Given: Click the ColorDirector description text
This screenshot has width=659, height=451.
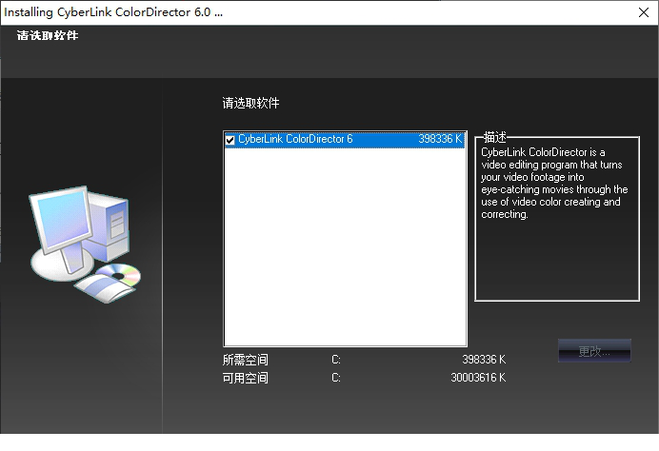Looking at the screenshot, I should pyautogui.click(x=554, y=183).
